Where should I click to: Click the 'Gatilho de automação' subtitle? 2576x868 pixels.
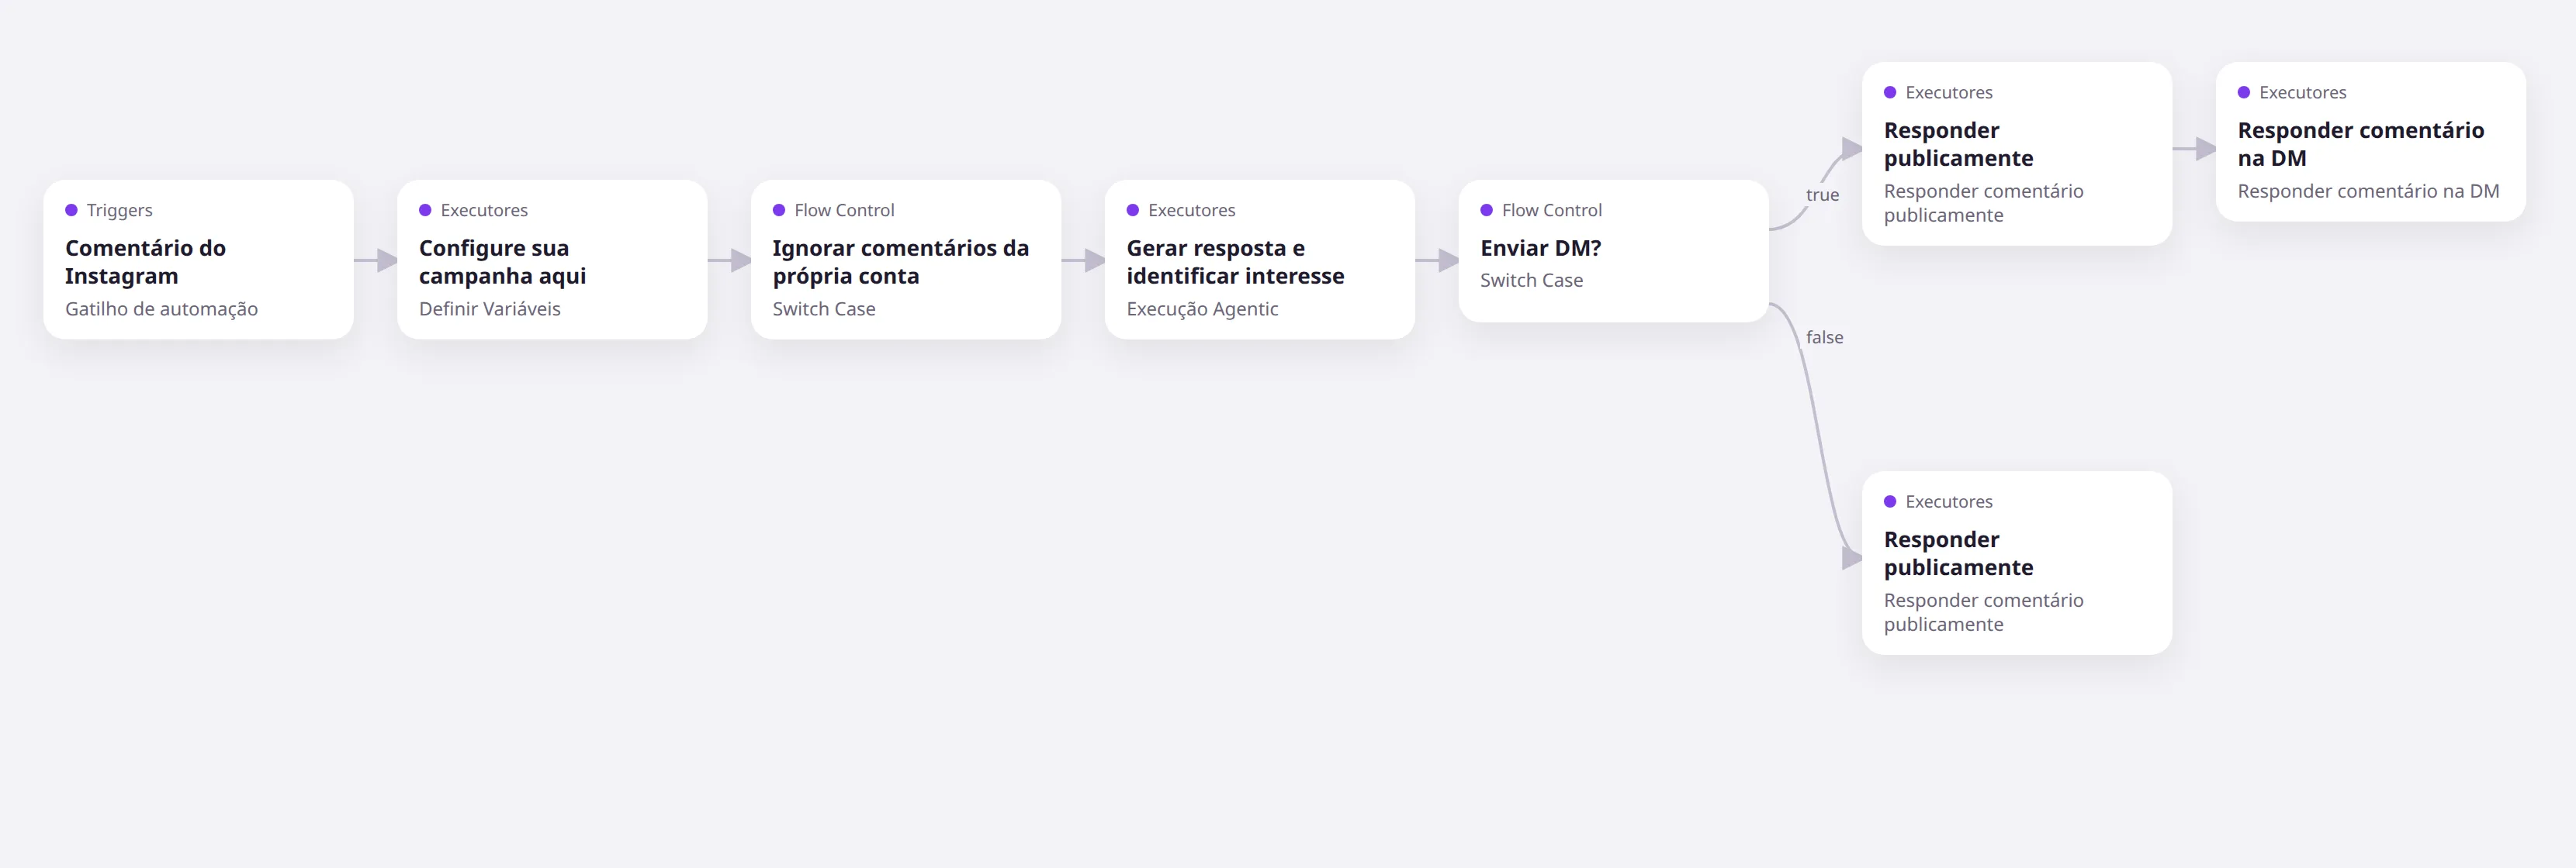coord(162,308)
